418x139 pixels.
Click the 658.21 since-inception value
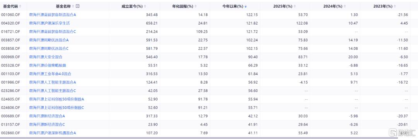click(152, 23)
